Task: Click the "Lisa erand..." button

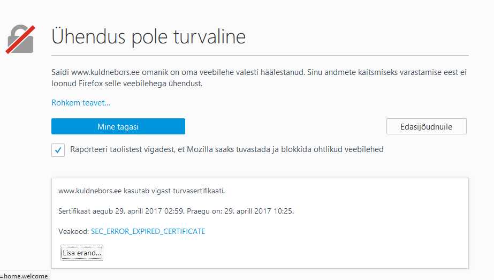Action: 82,253
